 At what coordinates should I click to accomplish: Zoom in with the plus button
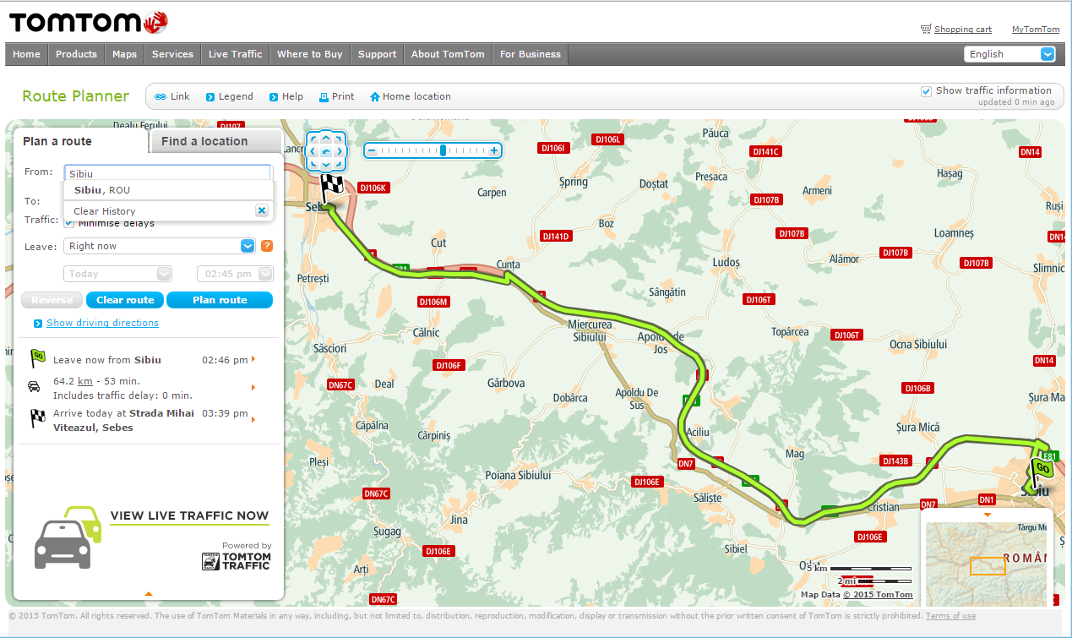tap(495, 150)
